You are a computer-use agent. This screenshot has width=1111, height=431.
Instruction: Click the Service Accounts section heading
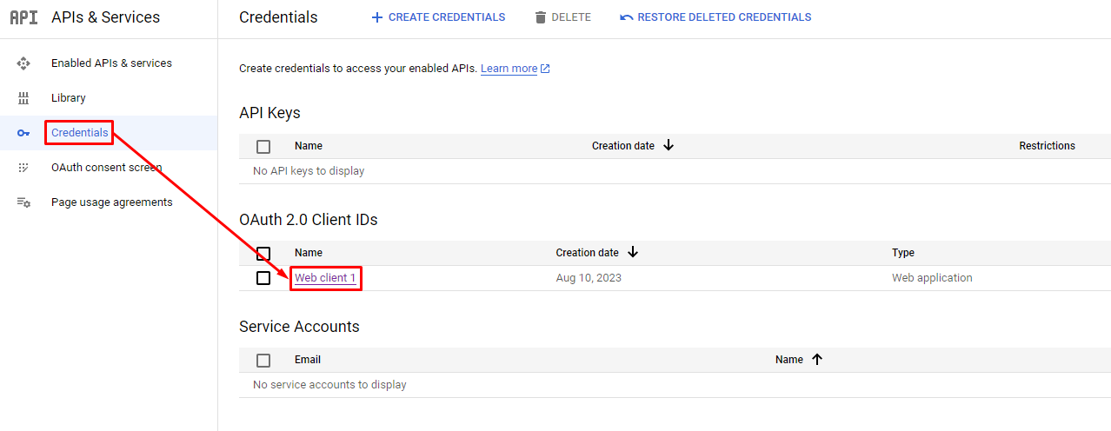point(299,327)
